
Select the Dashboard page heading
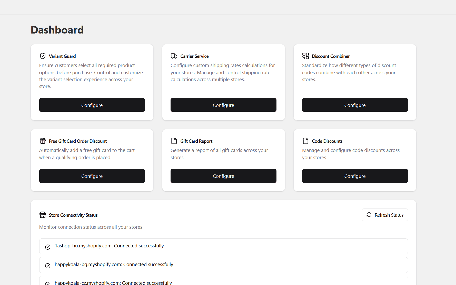tap(57, 30)
